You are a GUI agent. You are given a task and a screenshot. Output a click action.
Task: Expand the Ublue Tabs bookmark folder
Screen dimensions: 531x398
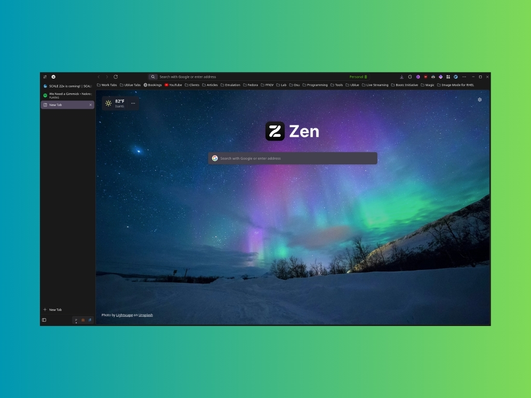pos(130,85)
